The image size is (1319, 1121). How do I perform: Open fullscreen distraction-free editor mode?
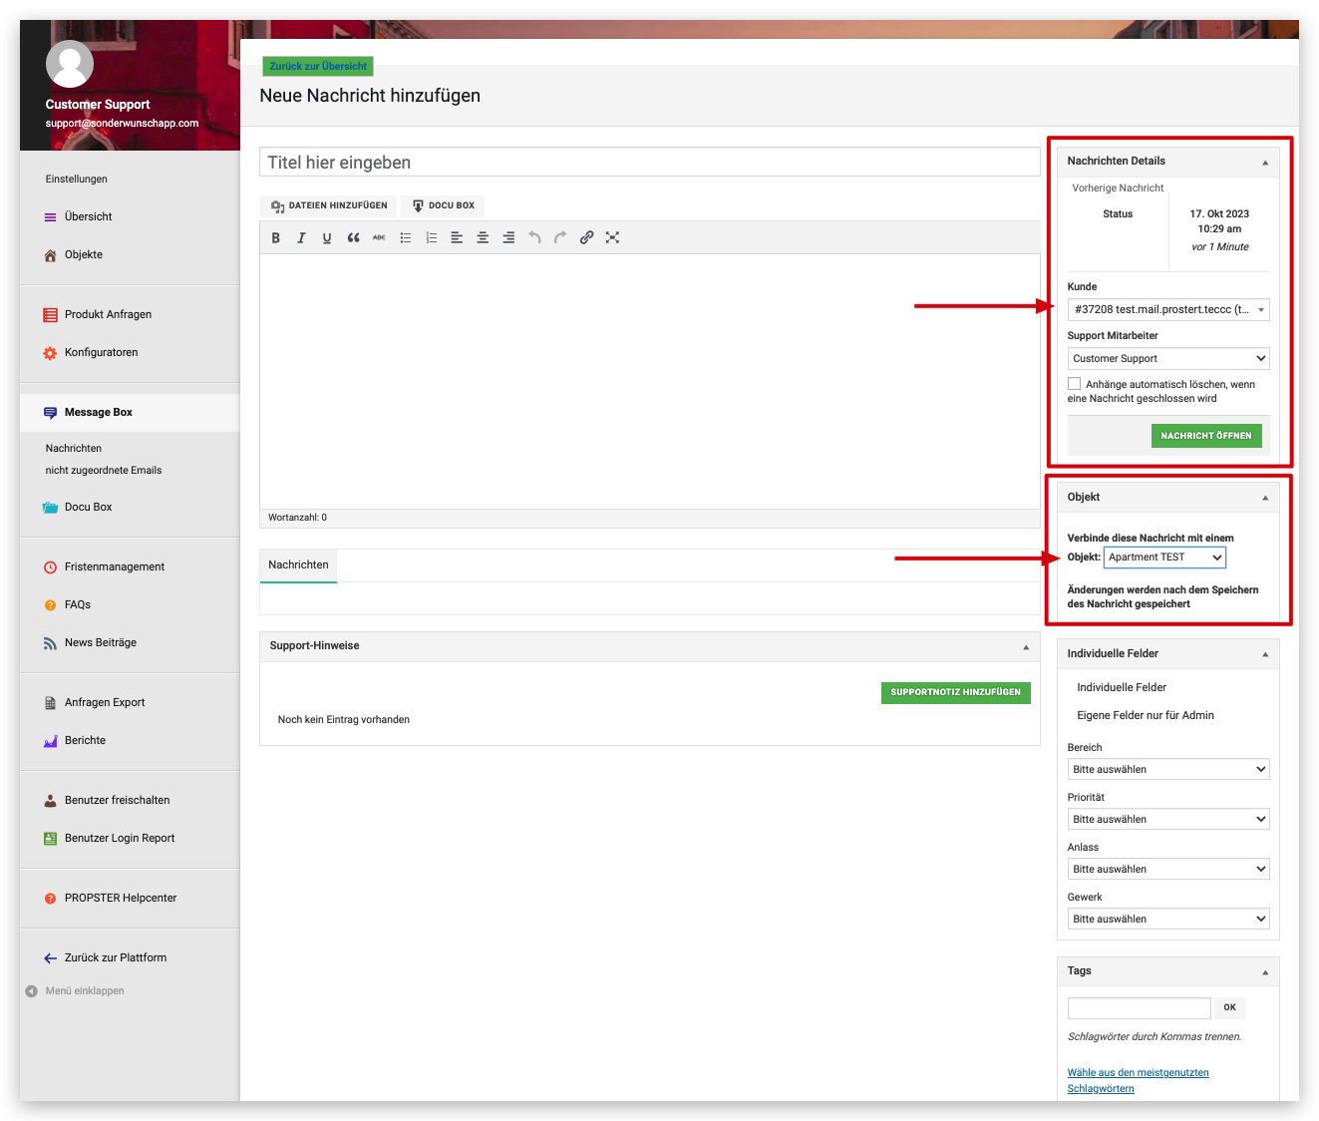(x=612, y=237)
